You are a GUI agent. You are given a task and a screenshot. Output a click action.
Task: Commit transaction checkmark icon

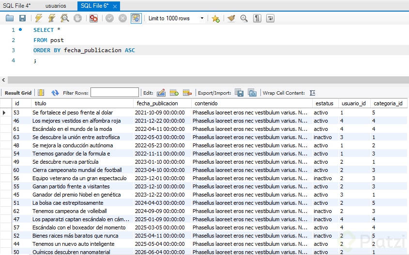[109, 18]
